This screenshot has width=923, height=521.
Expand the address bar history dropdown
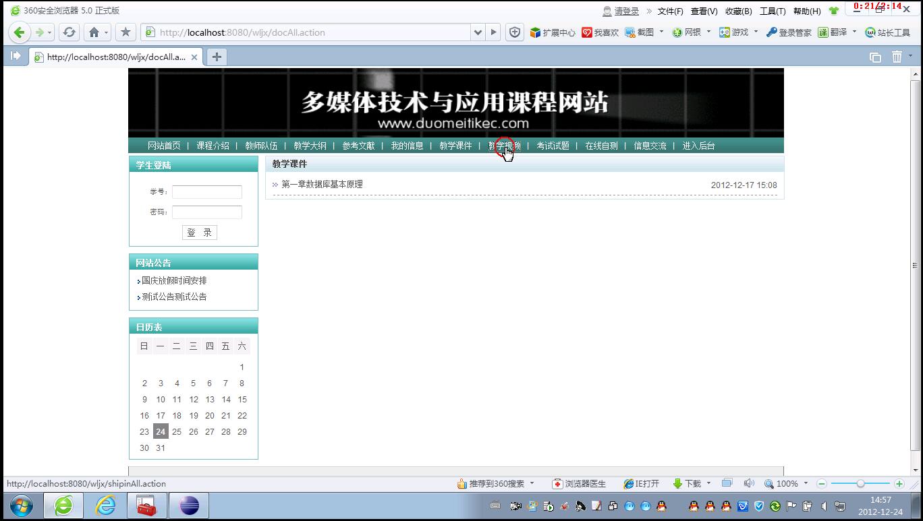478,32
